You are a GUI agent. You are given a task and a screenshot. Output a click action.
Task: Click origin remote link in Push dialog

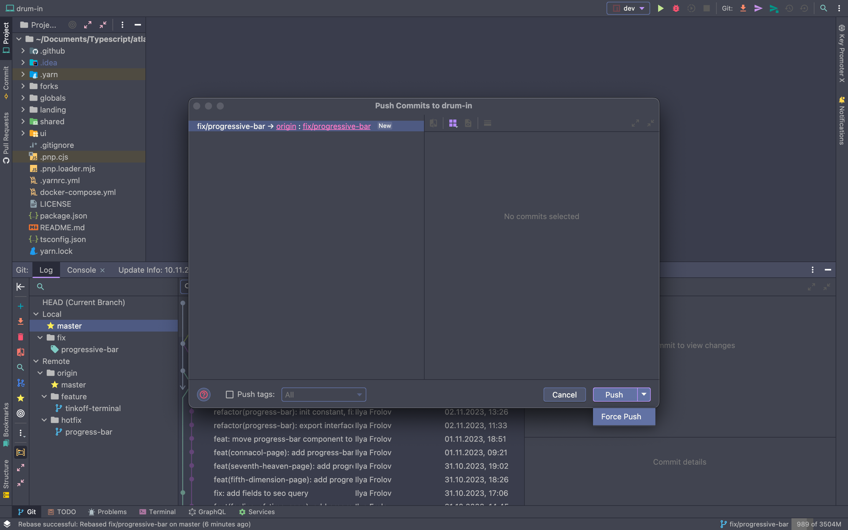pyautogui.click(x=286, y=126)
